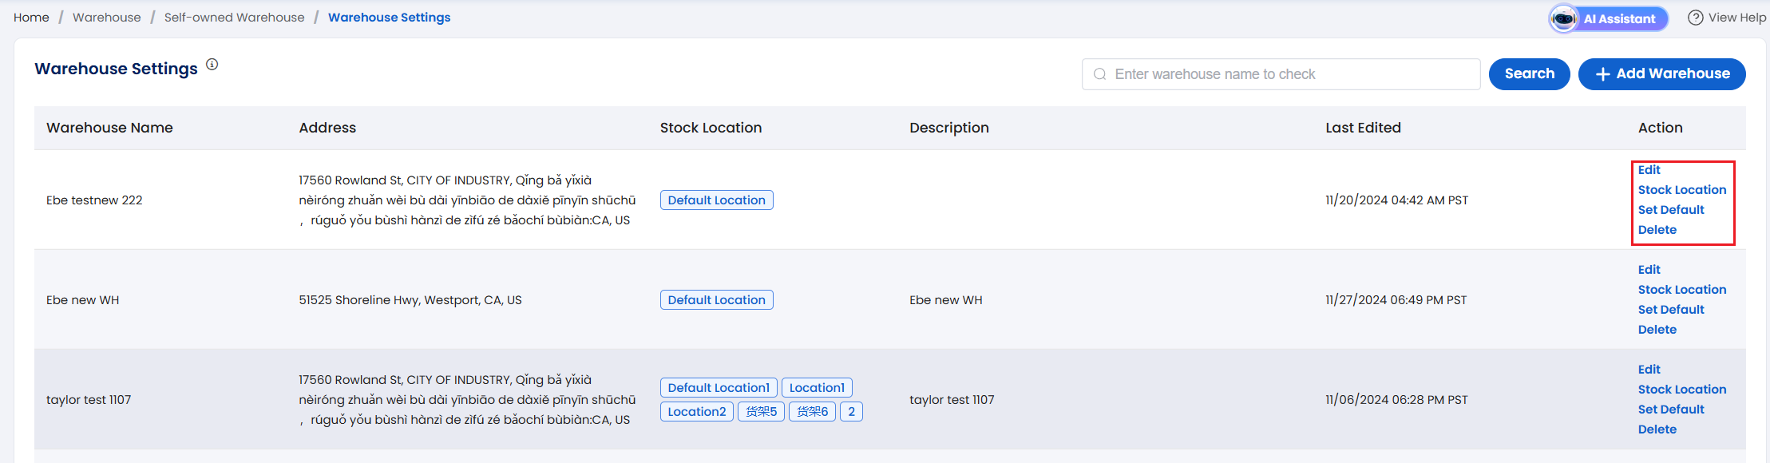Screen dimensions: 1770x463
Task: Click the plus icon on Add Warehouse
Action: coord(1602,74)
